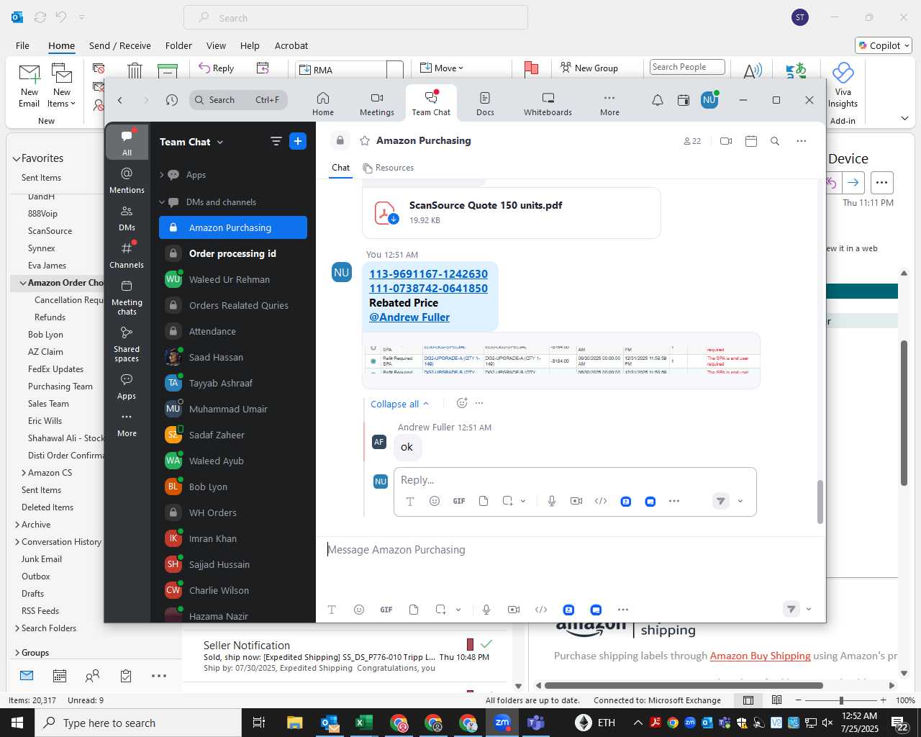Viewport: 921px width, 737px height.
Task: Open order link 111-0738742-0641850
Action: pos(428,289)
